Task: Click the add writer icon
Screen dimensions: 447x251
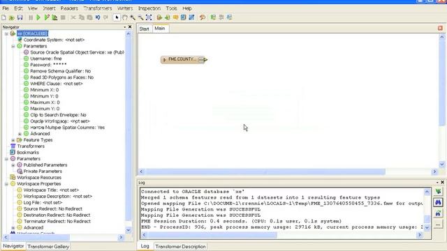Action: pyautogui.click(x=168, y=17)
